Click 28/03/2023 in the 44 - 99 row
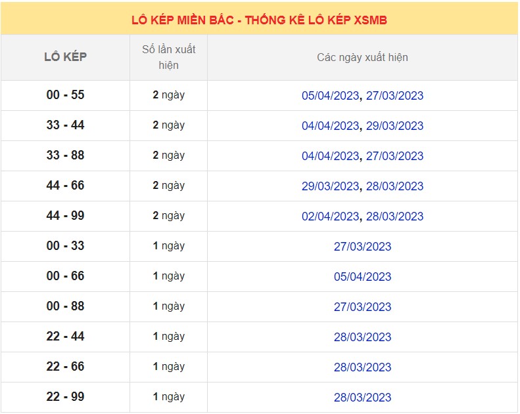520x414 pixels. [x=394, y=217]
